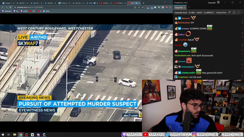244x137 pixels.
Task: Open File Explorer from the taskbar
Action: coord(14,134)
